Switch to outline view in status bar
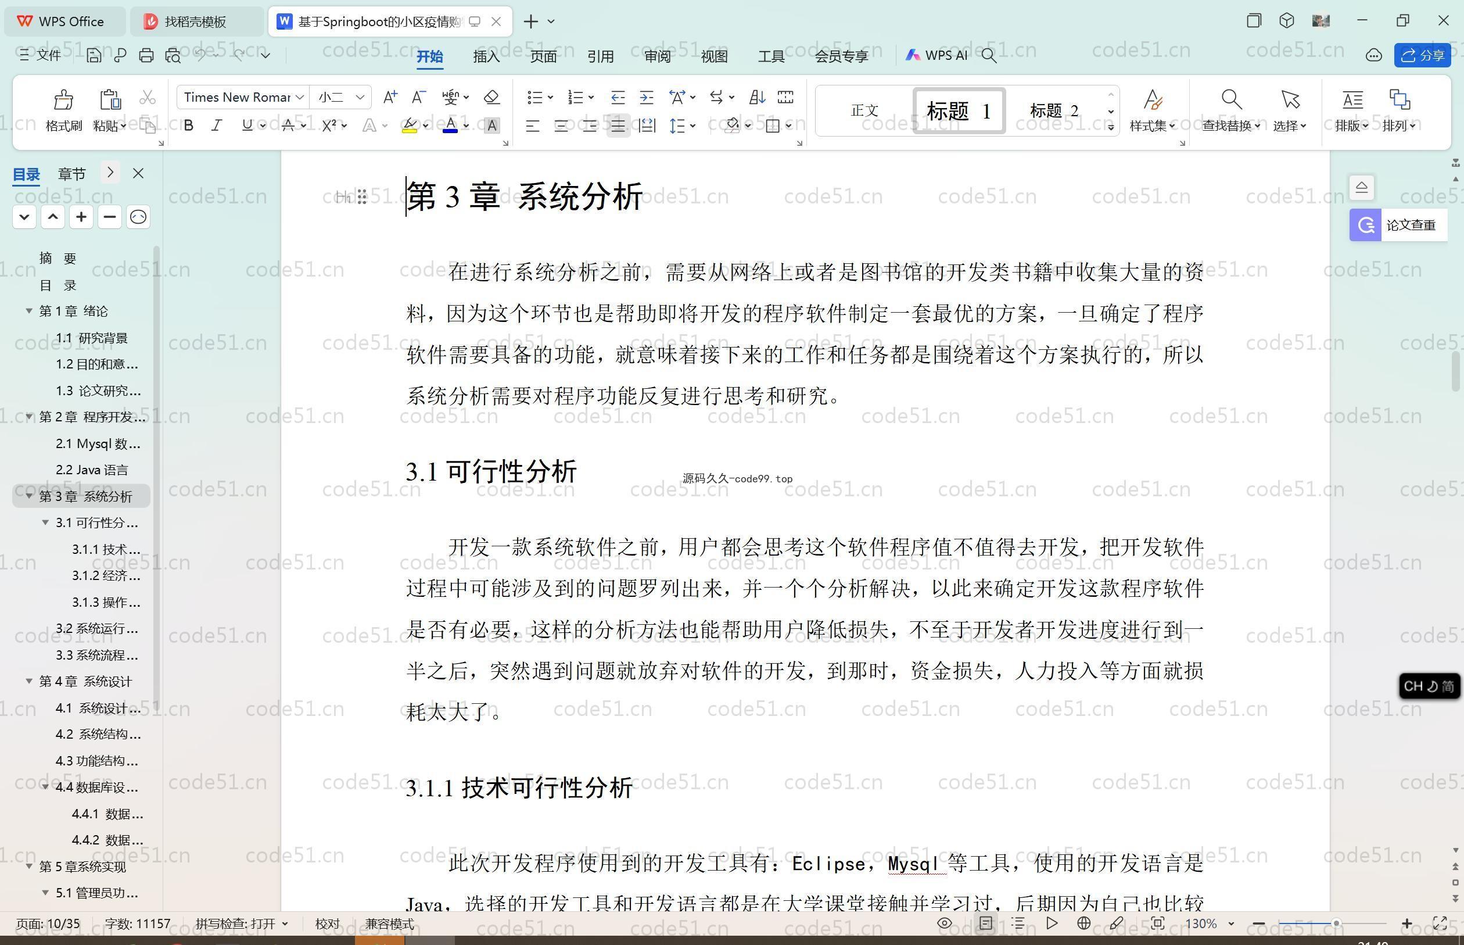This screenshot has height=945, width=1464. tap(1018, 923)
